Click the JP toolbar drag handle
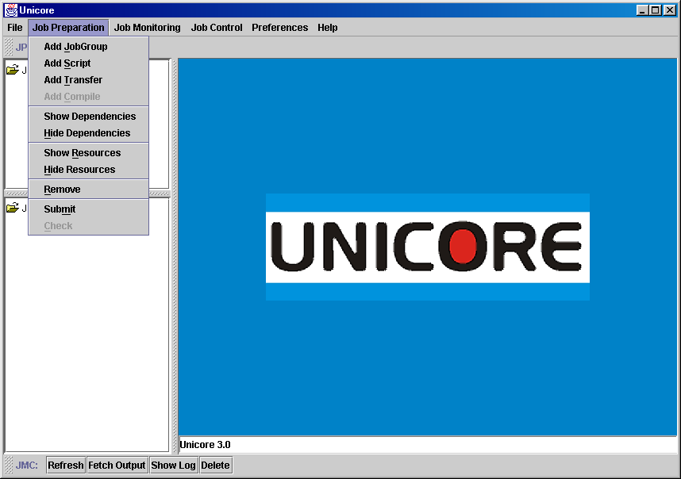681x479 pixels. click(x=9, y=47)
